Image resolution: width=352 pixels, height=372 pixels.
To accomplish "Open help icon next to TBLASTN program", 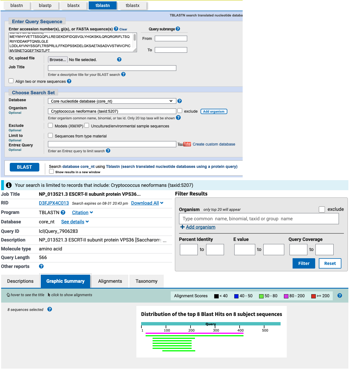I will click(63, 212).
